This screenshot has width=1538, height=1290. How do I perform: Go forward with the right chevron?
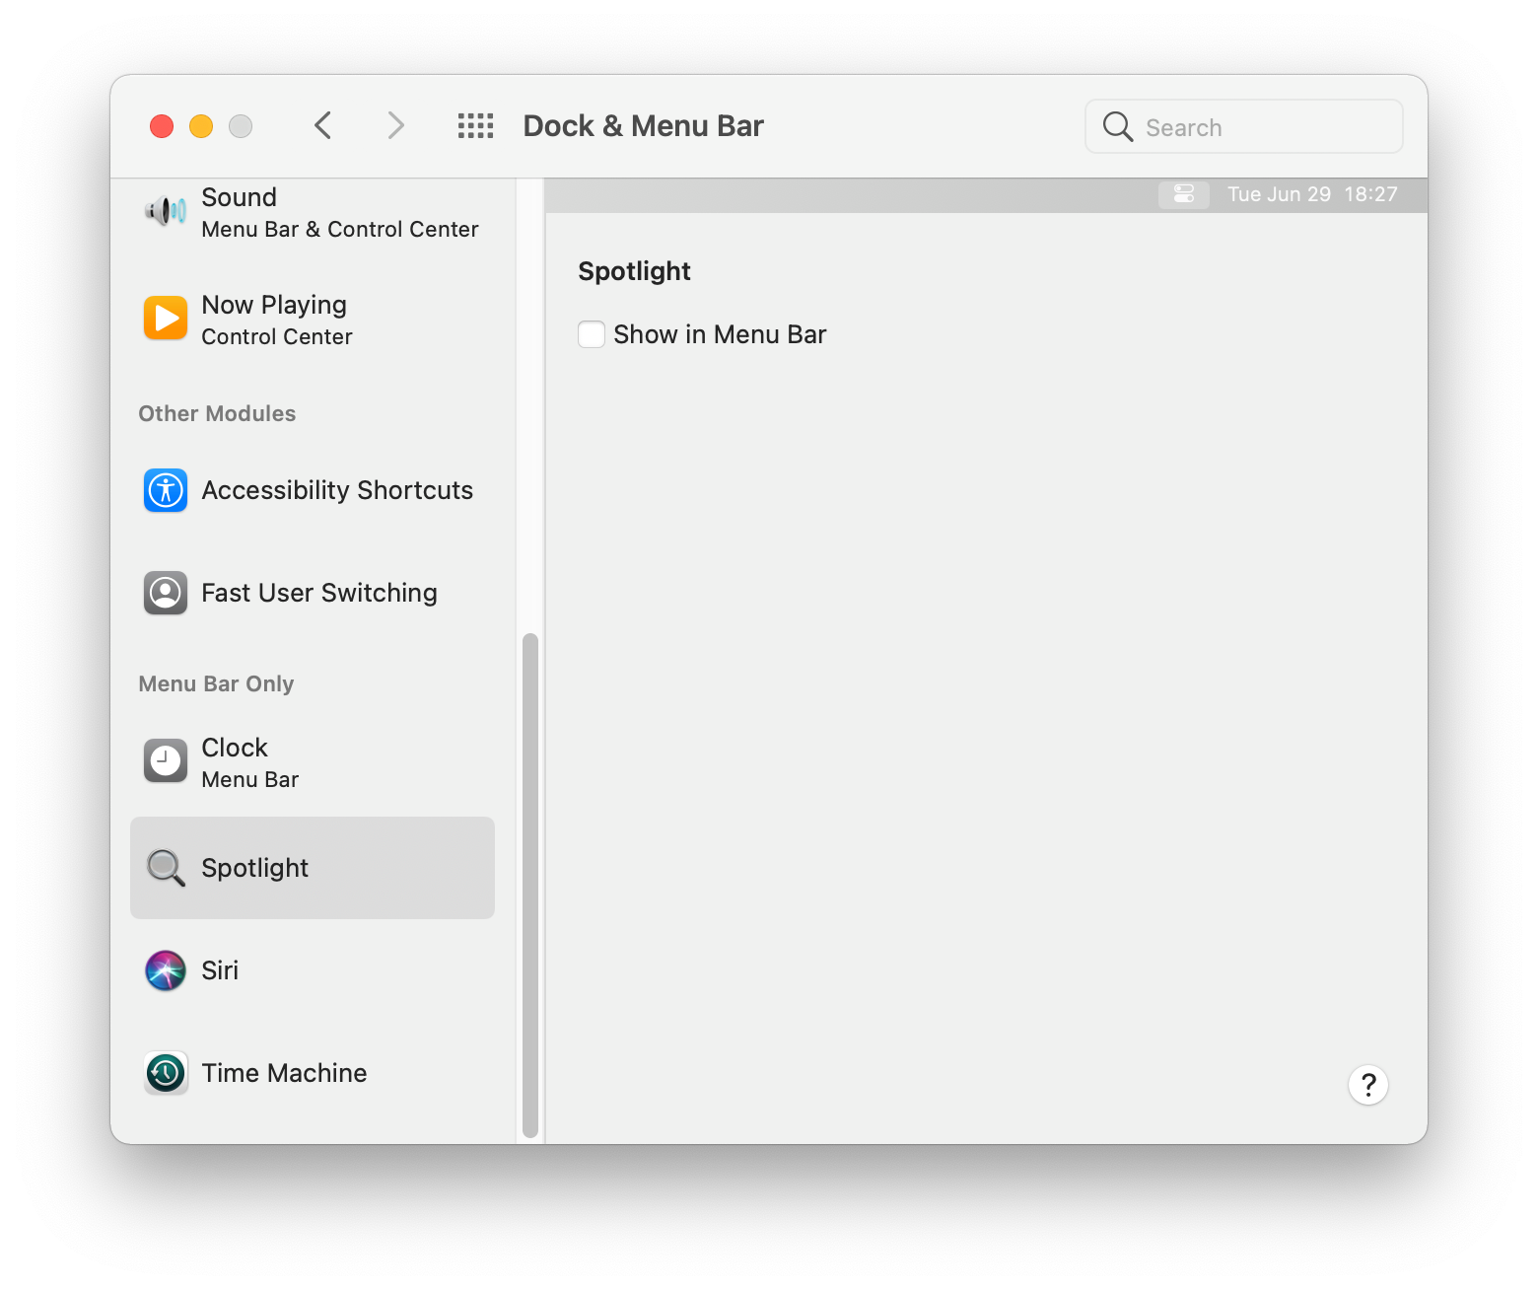[395, 126]
